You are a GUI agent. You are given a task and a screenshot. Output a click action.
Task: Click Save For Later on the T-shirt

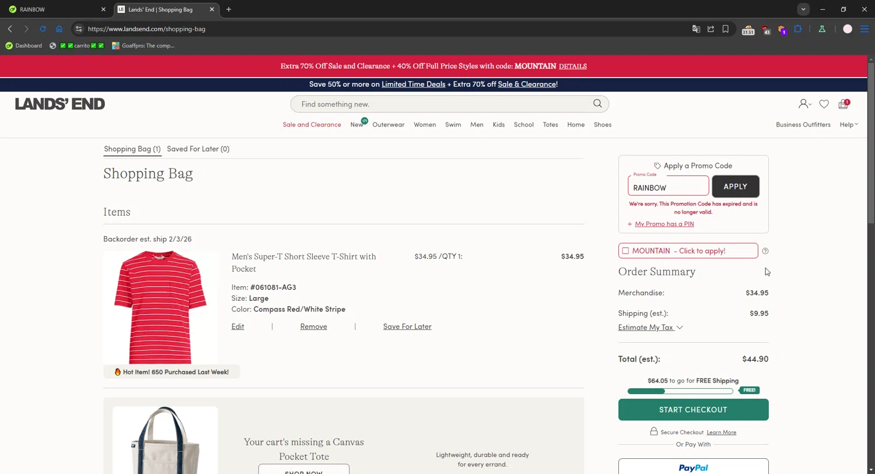(407, 326)
